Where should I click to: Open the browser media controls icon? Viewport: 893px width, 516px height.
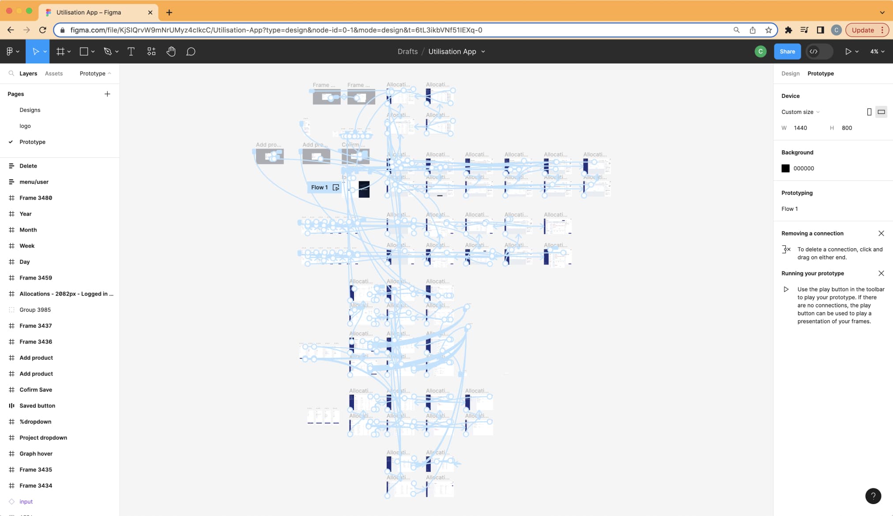[804, 30]
